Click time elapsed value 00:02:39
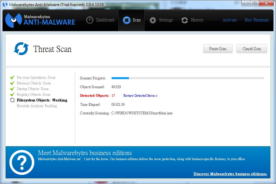The image size is (276, 184). click(118, 104)
